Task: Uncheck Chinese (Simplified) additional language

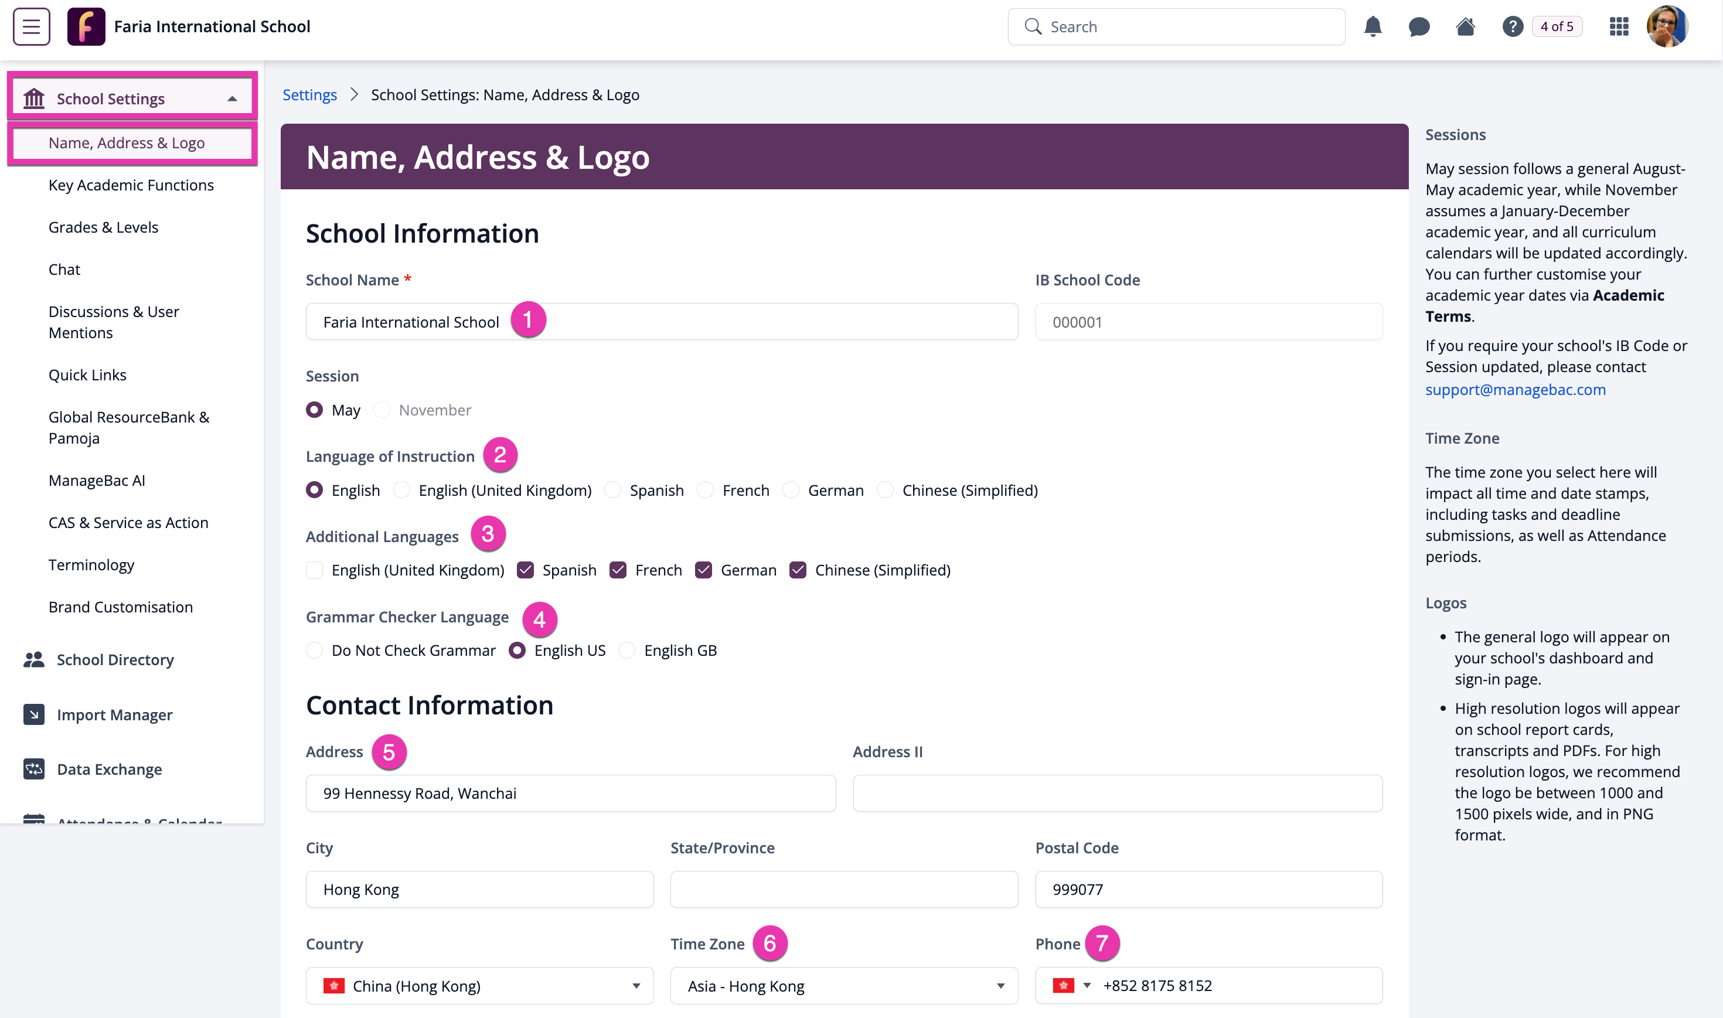Action: (x=798, y=570)
